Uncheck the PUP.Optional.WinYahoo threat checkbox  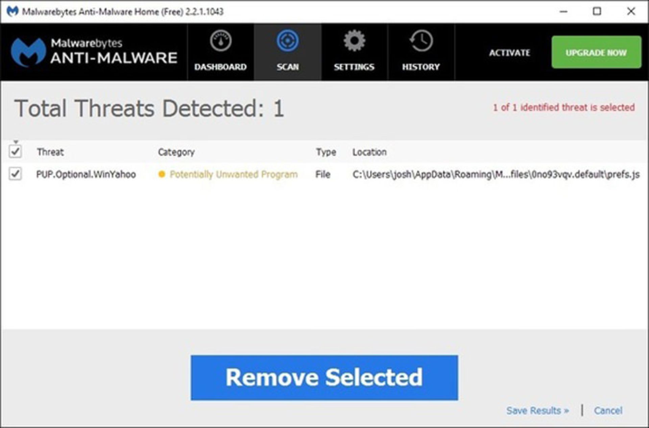(15, 174)
